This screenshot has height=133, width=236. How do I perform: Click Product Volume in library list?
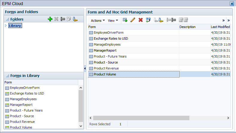21,127
